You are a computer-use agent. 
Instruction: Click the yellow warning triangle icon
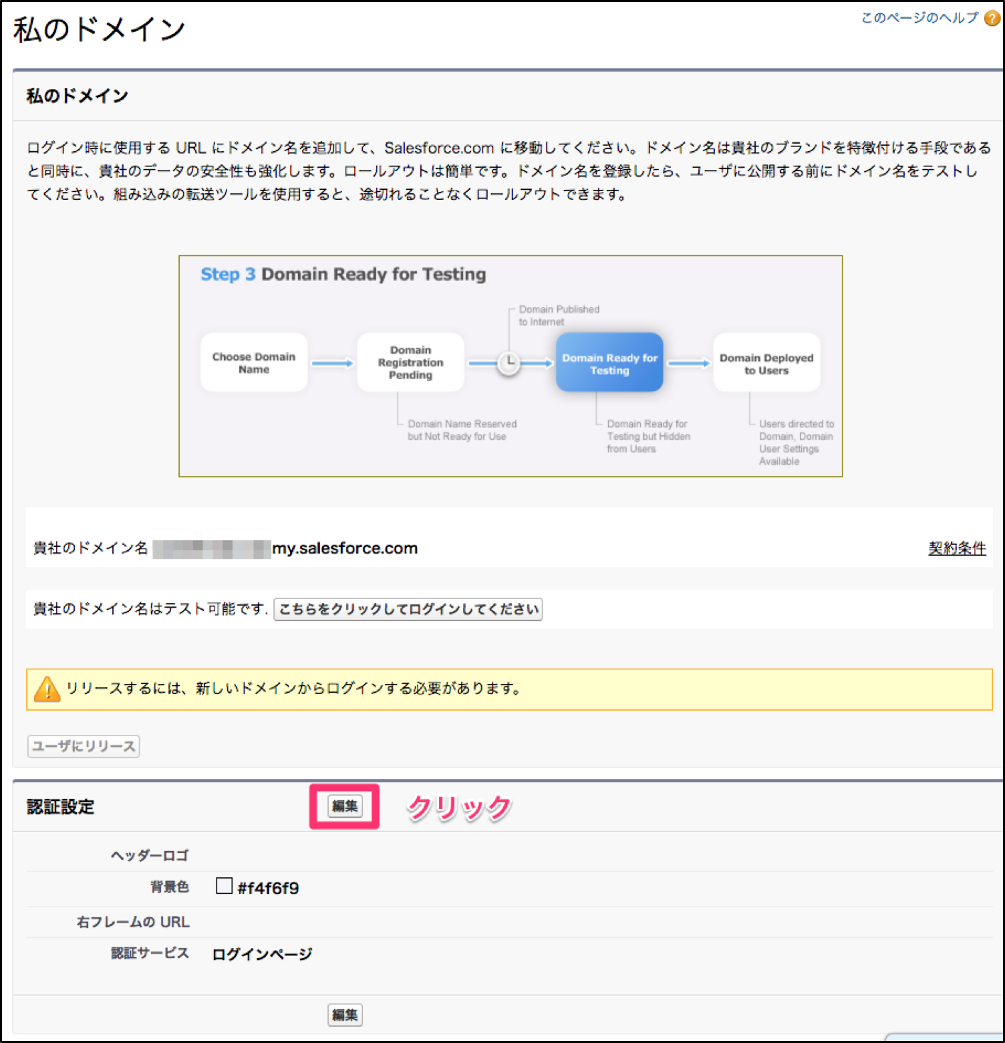pos(47,689)
